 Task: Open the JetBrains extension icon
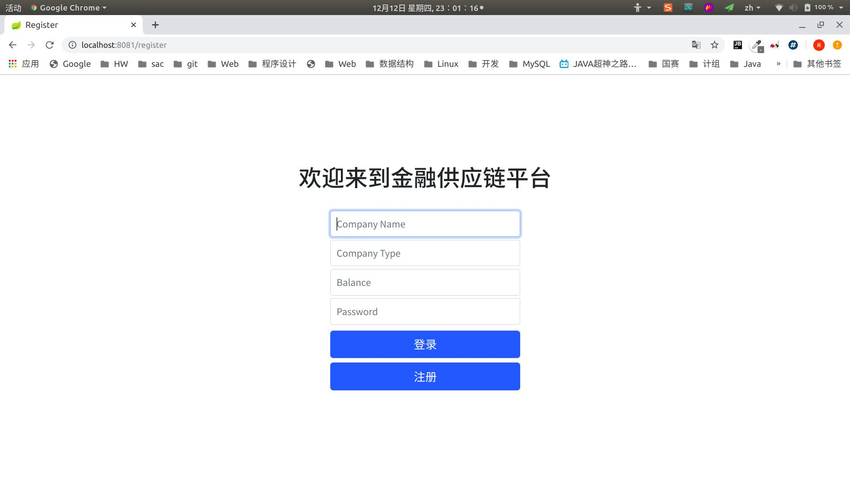click(x=738, y=45)
